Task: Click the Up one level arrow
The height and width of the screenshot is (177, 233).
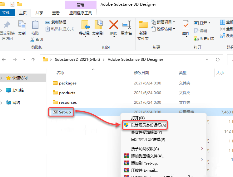Action: coord(33,60)
